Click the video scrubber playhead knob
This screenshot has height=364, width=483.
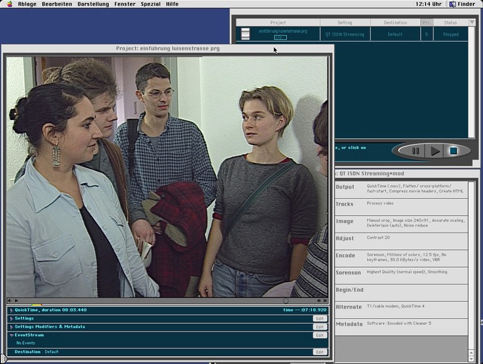286,301
